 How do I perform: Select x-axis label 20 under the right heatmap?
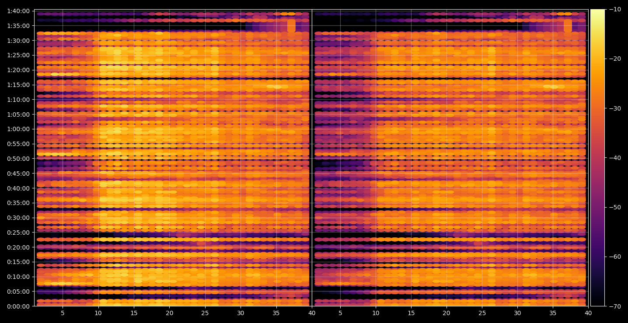point(446,313)
